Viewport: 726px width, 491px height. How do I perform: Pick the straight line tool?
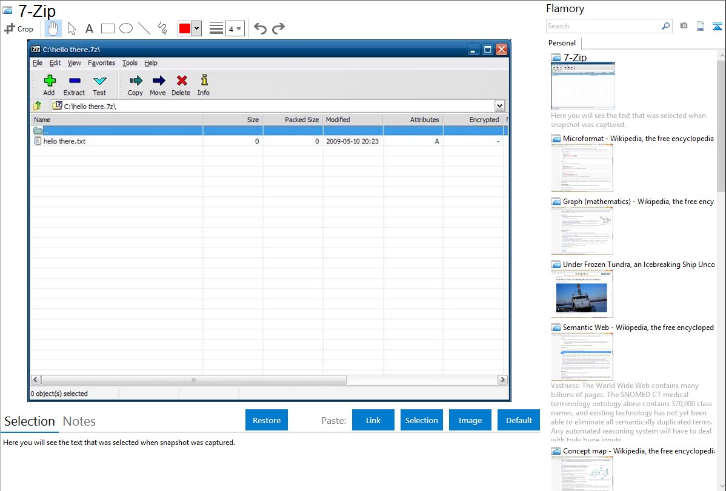click(x=144, y=28)
